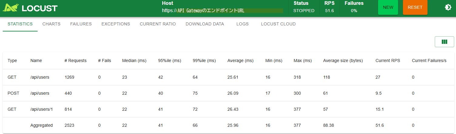Toggle the dark mode theme icon
Screen dimensions: 456x134
[448, 8]
